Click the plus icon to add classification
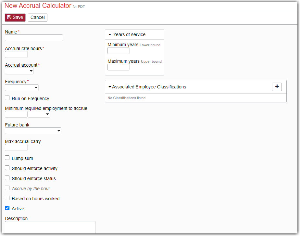The width and height of the screenshot is (300, 236). (x=277, y=86)
